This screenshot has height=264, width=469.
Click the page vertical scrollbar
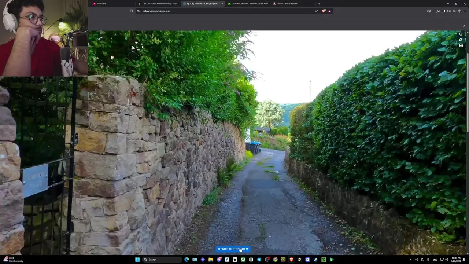tap(468, 92)
